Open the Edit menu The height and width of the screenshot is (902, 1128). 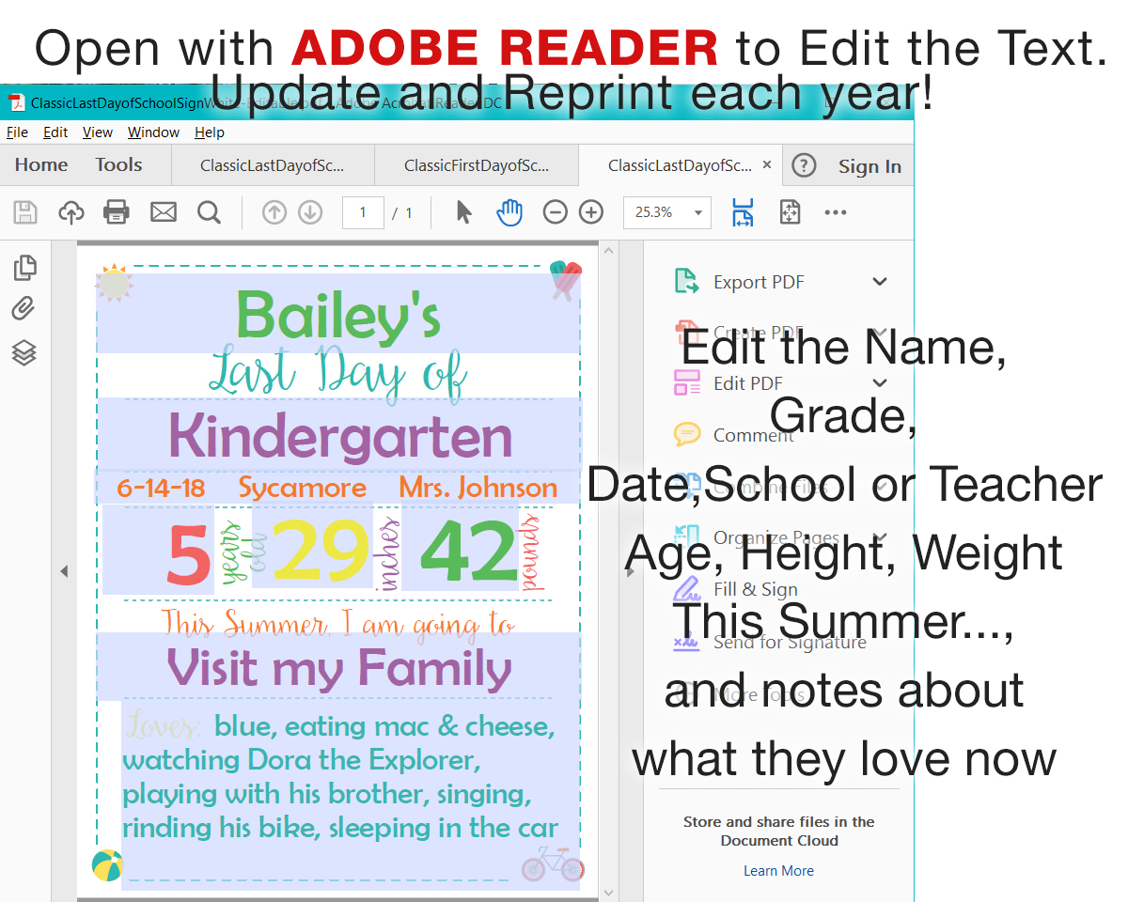[55, 132]
